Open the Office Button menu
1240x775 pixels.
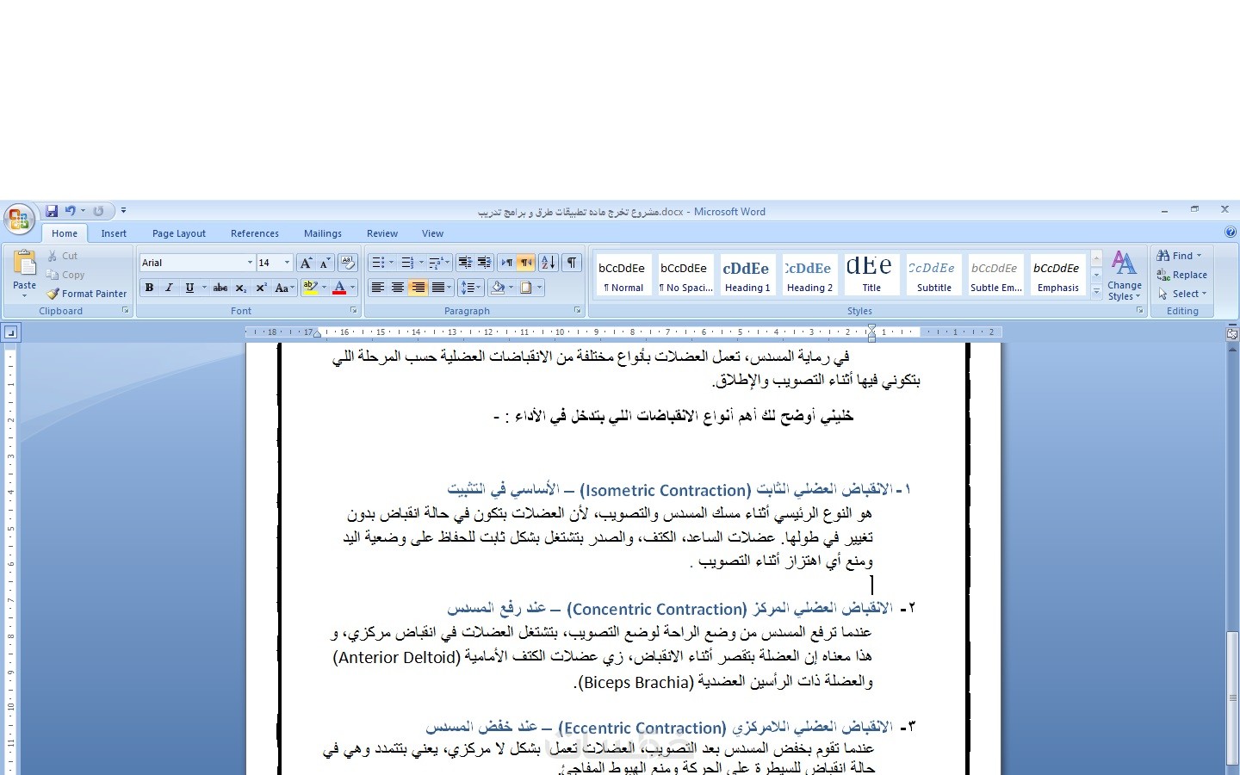click(18, 218)
